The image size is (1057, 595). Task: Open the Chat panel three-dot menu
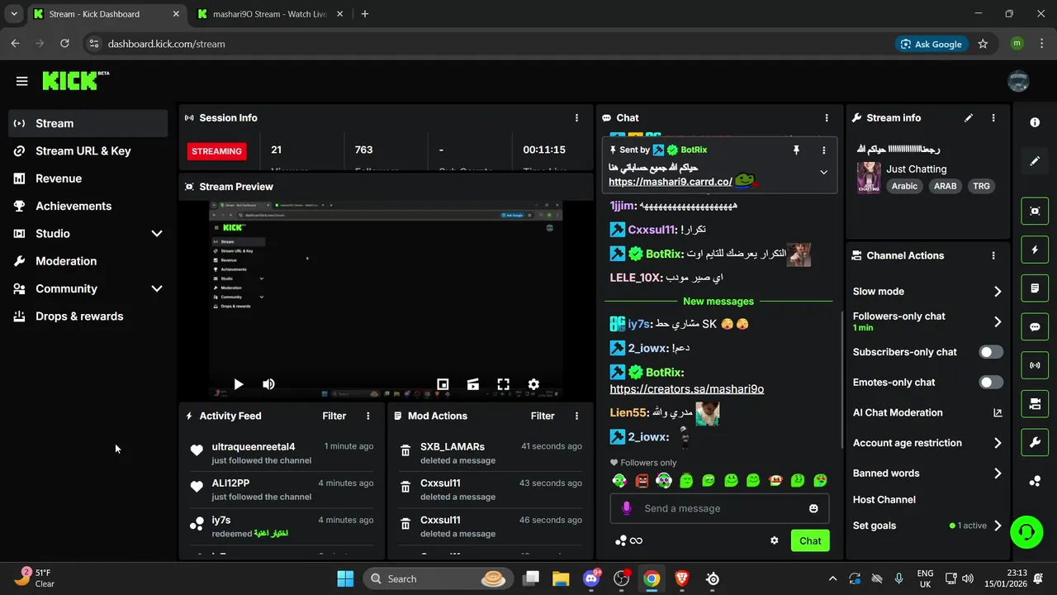(827, 118)
